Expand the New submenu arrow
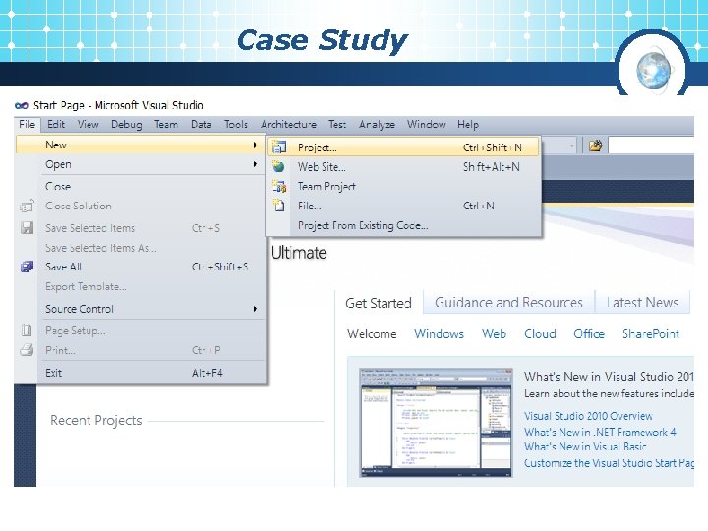This screenshot has height=531, width=708. tap(255, 145)
